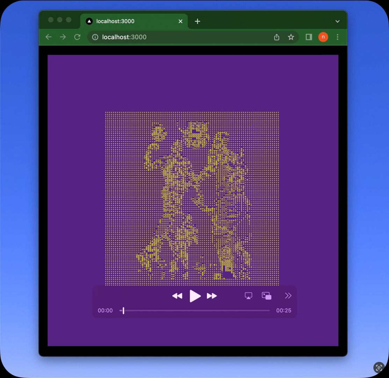Go back to previous page
The height and width of the screenshot is (378, 389).
[x=49, y=37]
